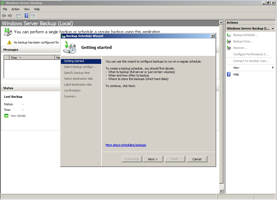The height and width of the screenshot is (200, 277).
Task: Open the Action menu
Action: point(16,9)
